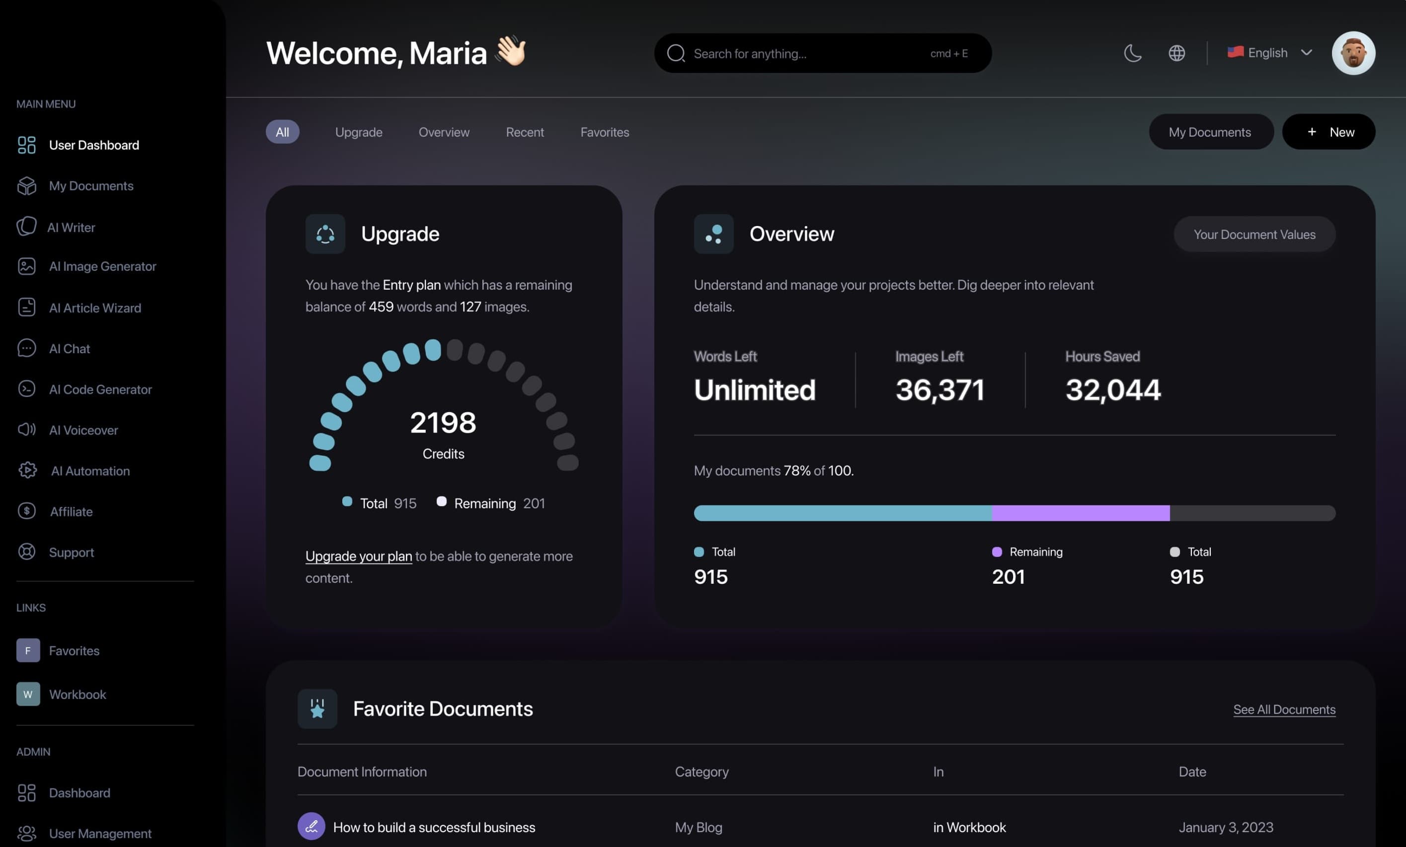Click the How to build a successful business row

click(820, 827)
